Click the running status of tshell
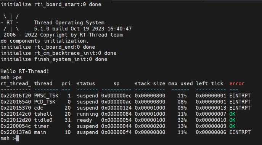The width and height of the screenshot is (262, 145). (x=87, y=114)
